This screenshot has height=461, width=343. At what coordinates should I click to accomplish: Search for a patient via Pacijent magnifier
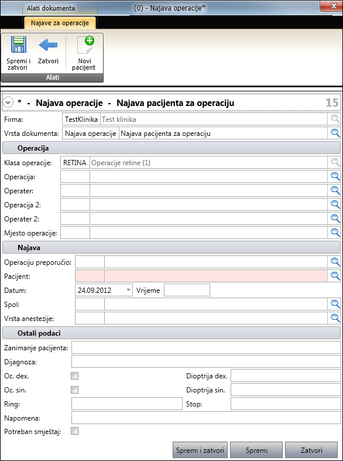tap(335, 276)
